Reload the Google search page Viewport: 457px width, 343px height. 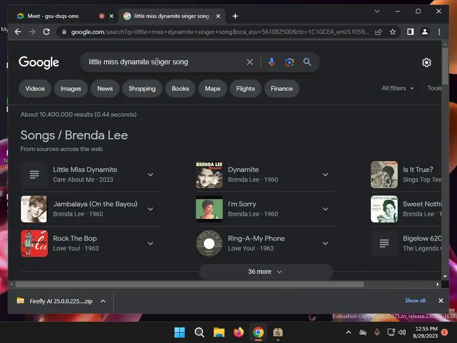point(46,32)
